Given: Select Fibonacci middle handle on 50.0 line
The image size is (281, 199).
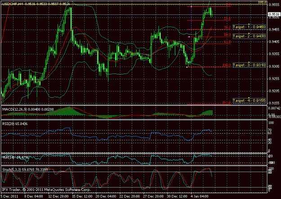Looking at the screenshot, I should (189, 37).
